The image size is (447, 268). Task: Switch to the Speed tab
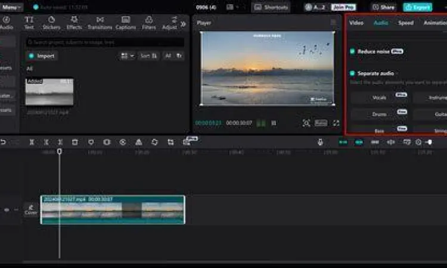(406, 23)
